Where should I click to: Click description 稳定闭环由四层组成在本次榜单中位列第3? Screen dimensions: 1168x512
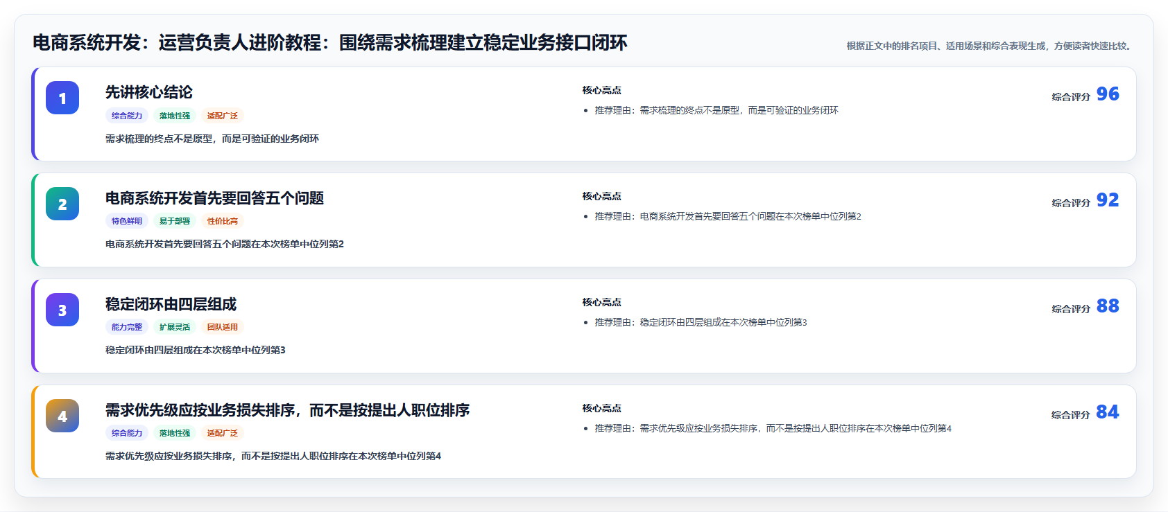196,350
